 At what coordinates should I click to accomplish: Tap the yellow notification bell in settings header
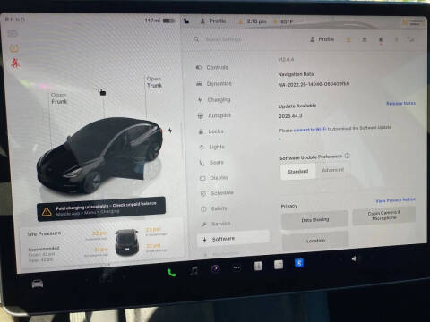coord(348,39)
